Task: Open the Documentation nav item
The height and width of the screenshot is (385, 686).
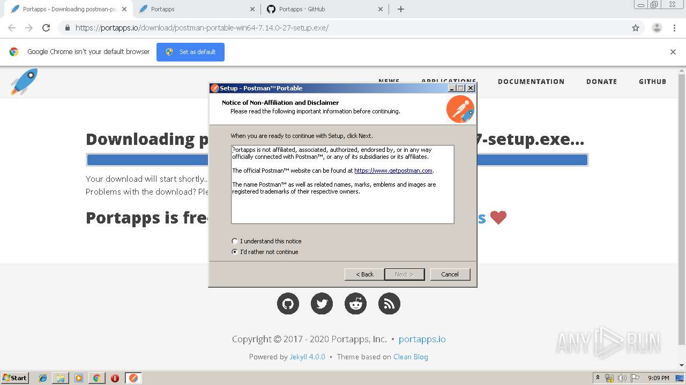Action: pyautogui.click(x=531, y=82)
